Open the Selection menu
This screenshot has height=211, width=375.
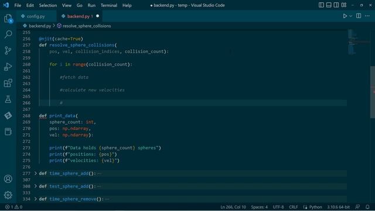coord(48,5)
